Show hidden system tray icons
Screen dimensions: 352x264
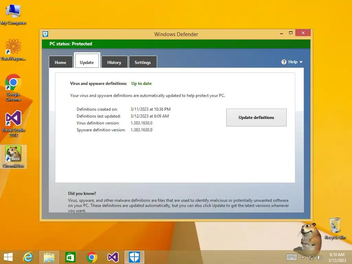(x=303, y=257)
